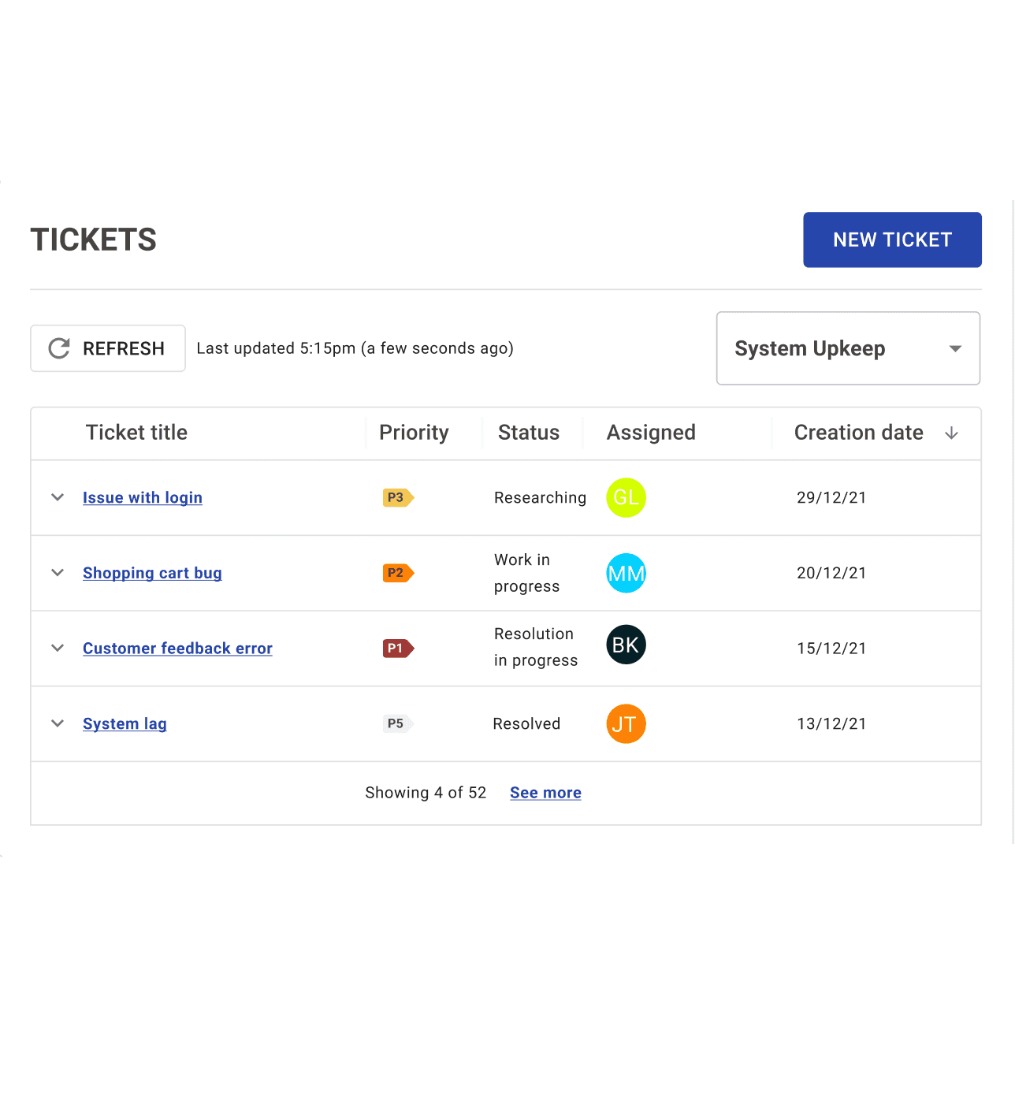Click the NEW TICKET button

coord(892,240)
